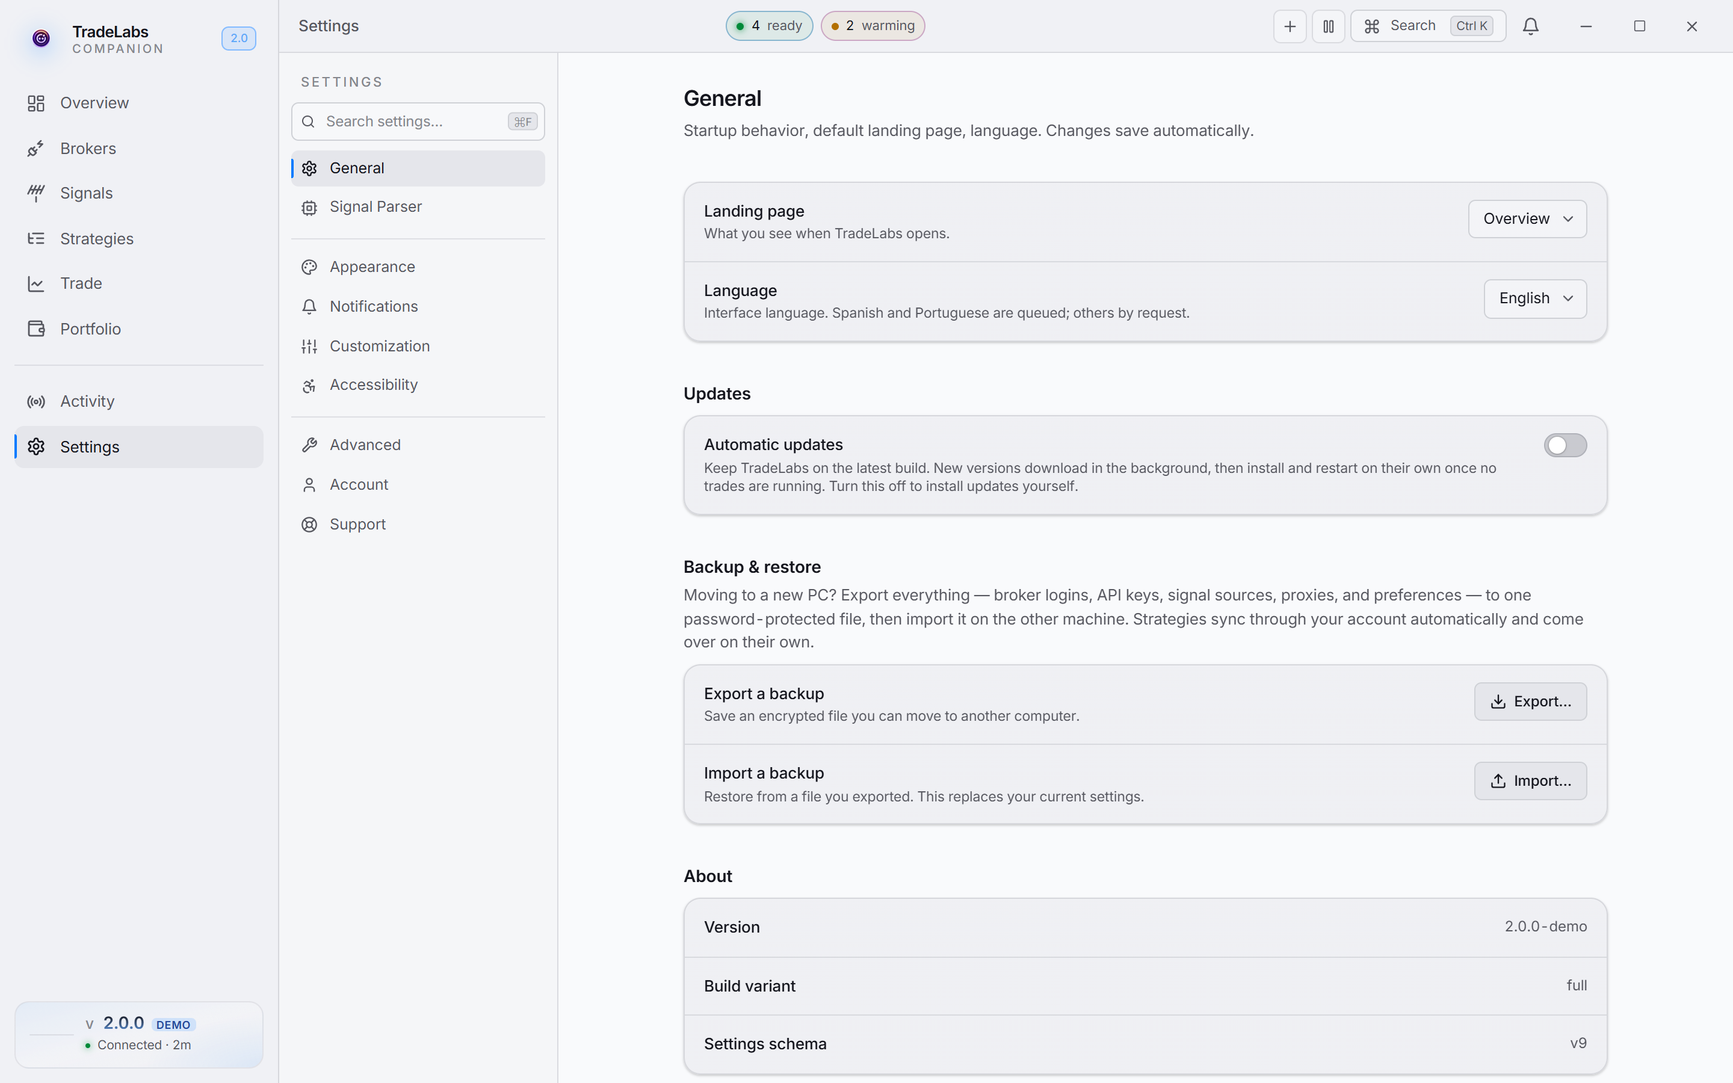Image resolution: width=1733 pixels, height=1083 pixels.
Task: Go to Overview page
Action: click(139, 103)
